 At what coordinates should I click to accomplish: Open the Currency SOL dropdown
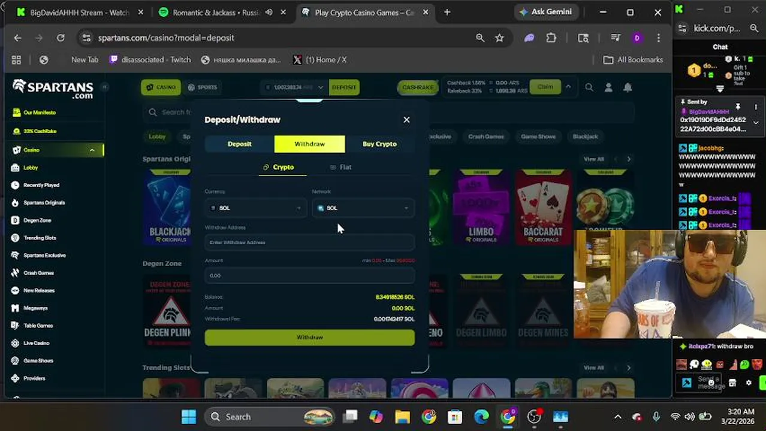click(x=255, y=208)
